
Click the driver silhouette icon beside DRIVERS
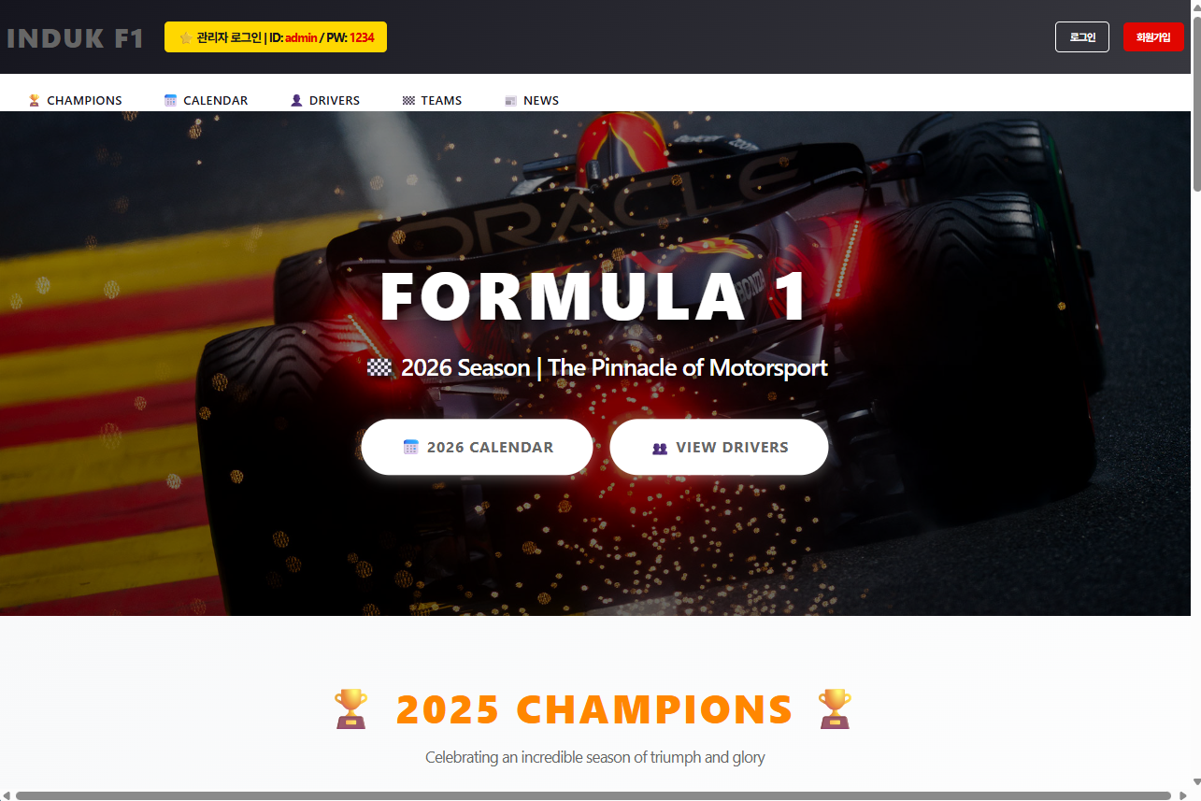click(x=296, y=101)
